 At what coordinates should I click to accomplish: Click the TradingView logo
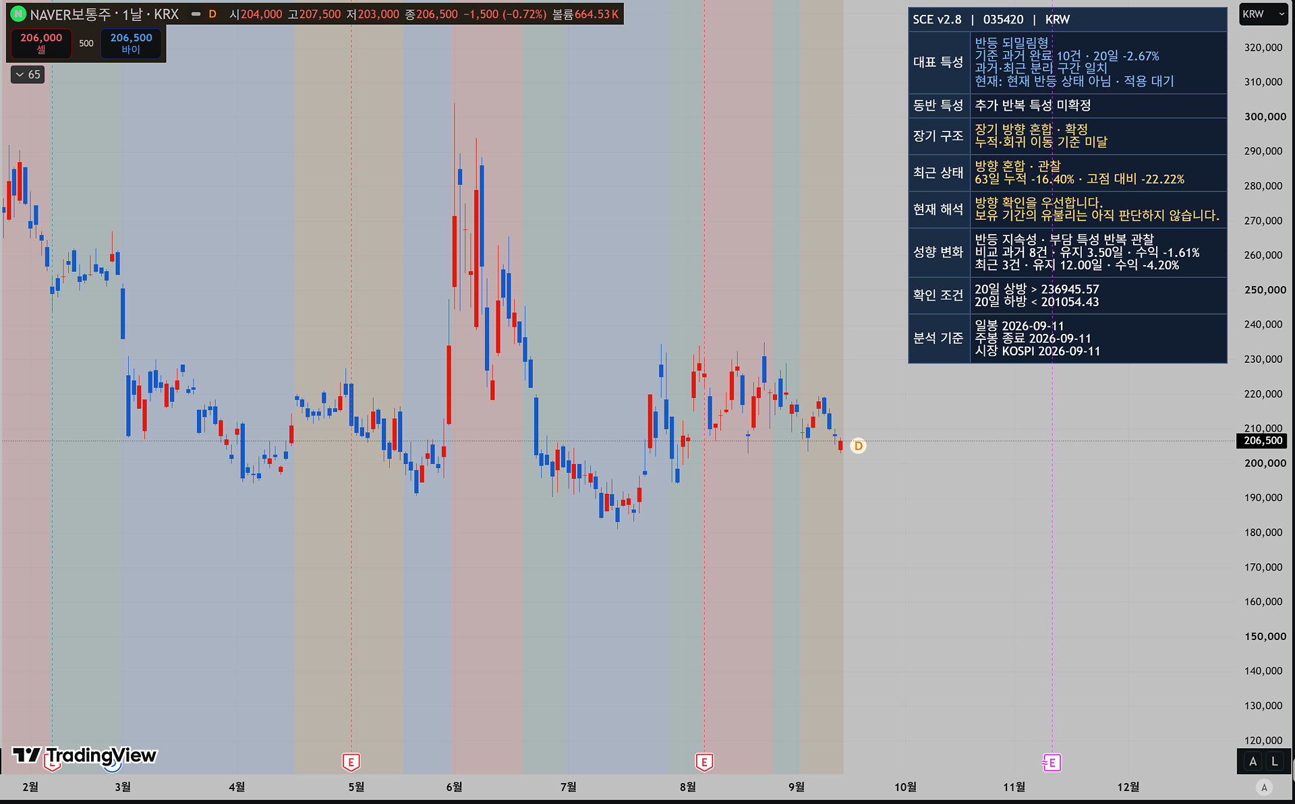point(84,755)
